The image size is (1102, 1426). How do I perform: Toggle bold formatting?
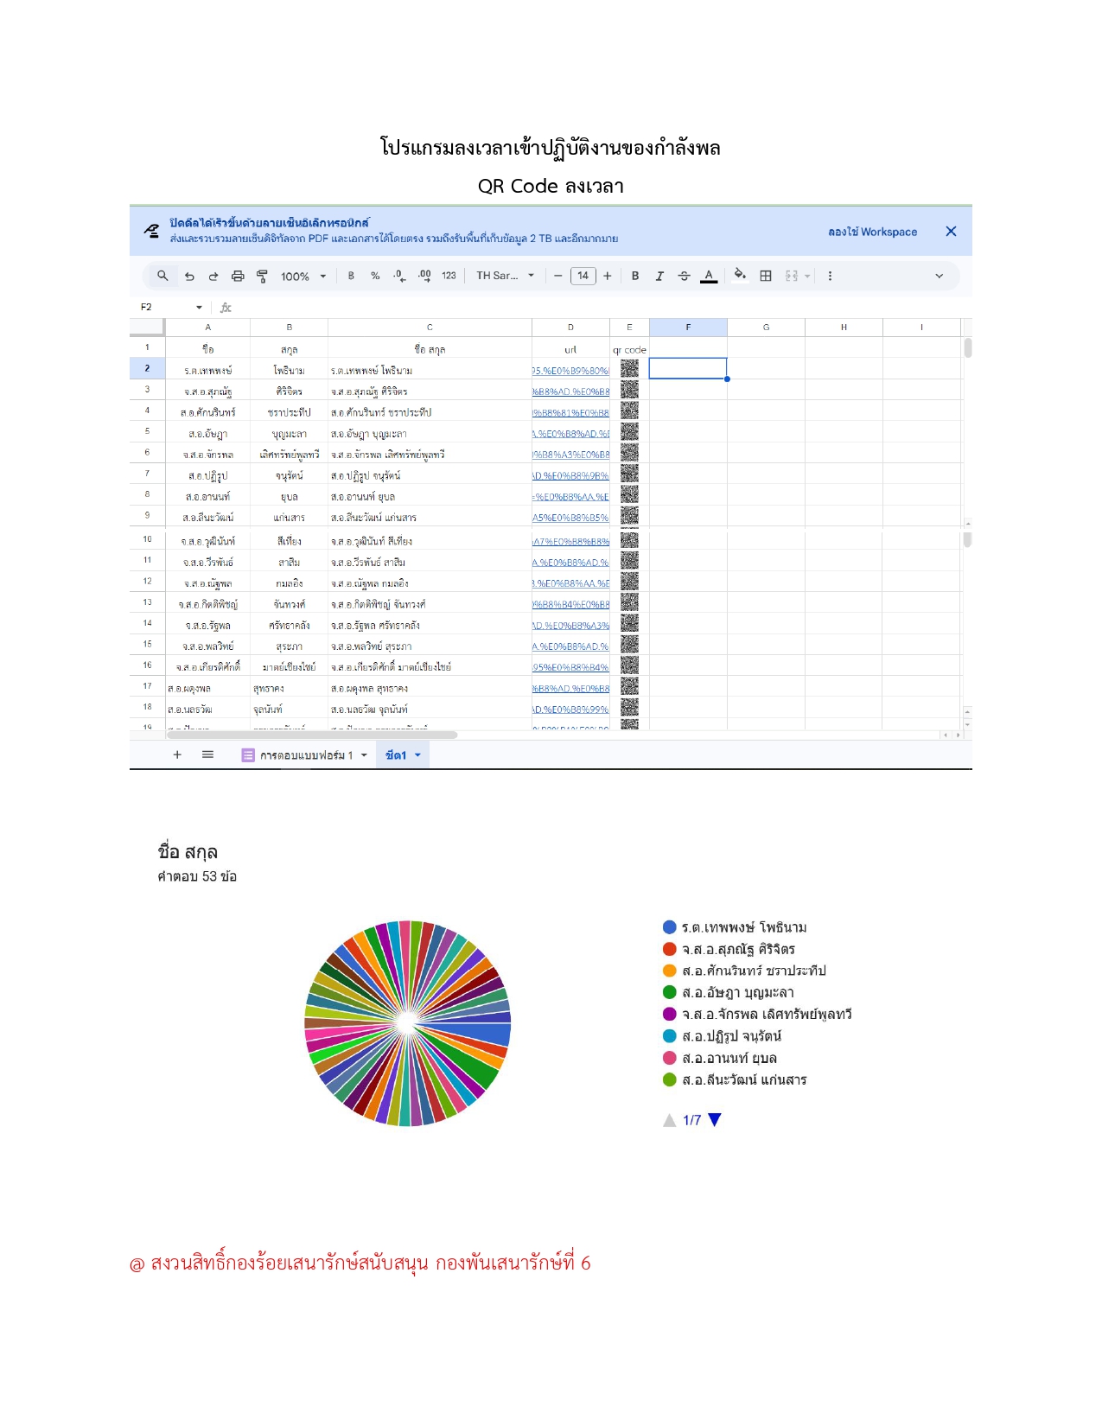pyautogui.click(x=635, y=276)
